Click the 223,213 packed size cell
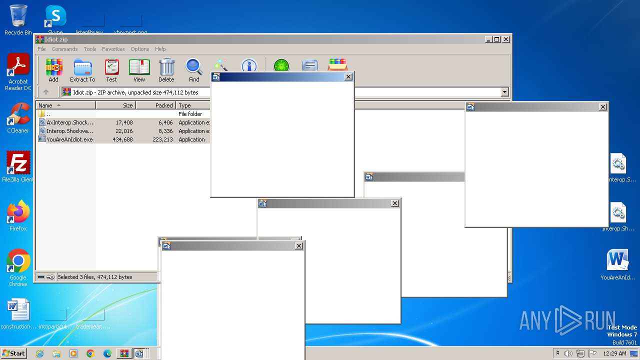The height and width of the screenshot is (360, 640). 162,139
